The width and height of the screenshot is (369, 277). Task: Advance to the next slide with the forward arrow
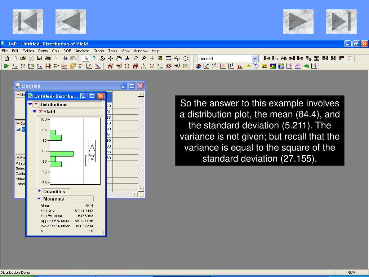[298, 22]
